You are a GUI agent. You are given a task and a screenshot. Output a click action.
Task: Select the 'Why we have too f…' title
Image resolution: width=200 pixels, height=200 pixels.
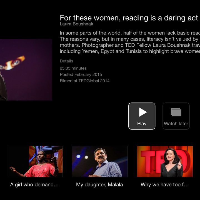coord(165,185)
